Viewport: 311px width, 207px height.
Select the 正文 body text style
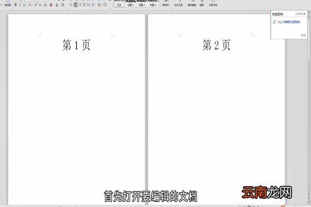click(x=119, y=4)
